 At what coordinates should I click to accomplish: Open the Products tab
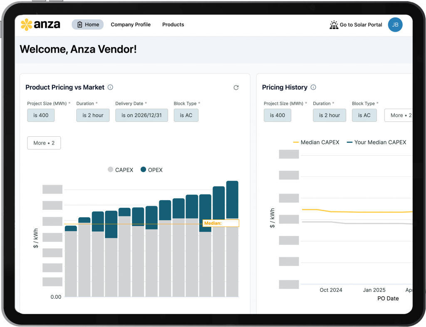(x=173, y=25)
